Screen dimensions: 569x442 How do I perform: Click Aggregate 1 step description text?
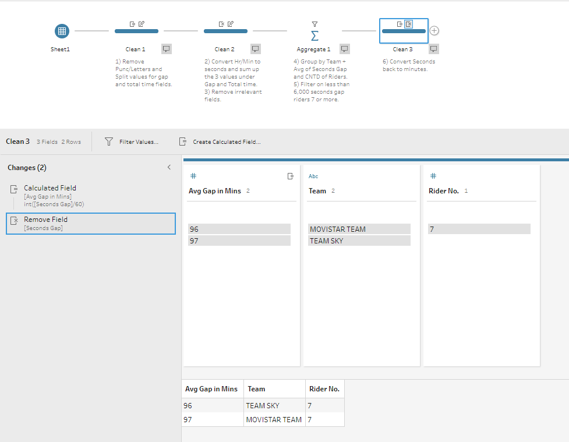click(321, 80)
